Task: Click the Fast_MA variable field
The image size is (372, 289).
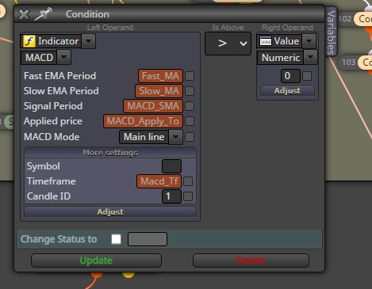Action: tap(160, 76)
